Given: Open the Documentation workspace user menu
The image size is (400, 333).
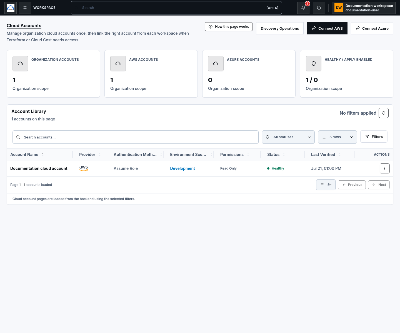Looking at the screenshot, I should click(x=364, y=8).
